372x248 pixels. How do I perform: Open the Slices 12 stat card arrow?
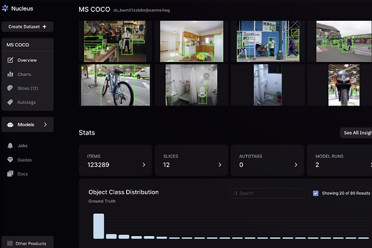[x=220, y=165]
